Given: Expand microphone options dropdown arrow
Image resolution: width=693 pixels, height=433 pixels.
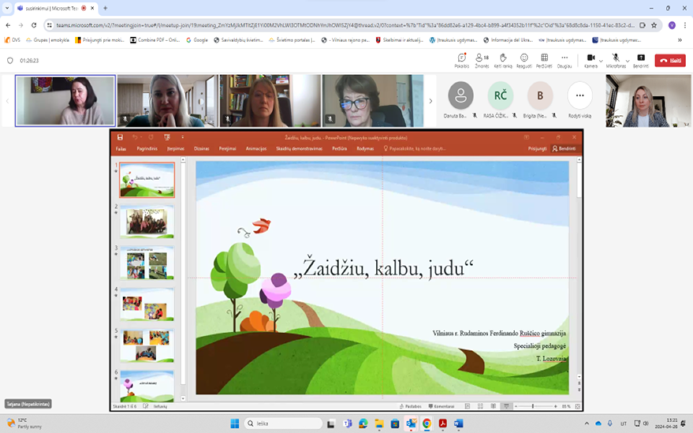Looking at the screenshot, I should click(627, 61).
